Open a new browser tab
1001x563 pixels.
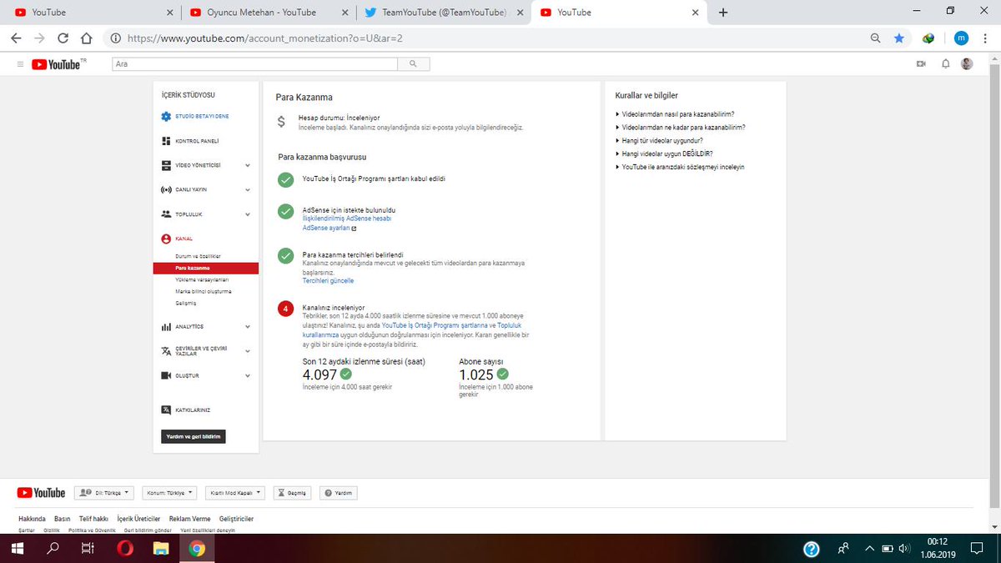click(722, 12)
